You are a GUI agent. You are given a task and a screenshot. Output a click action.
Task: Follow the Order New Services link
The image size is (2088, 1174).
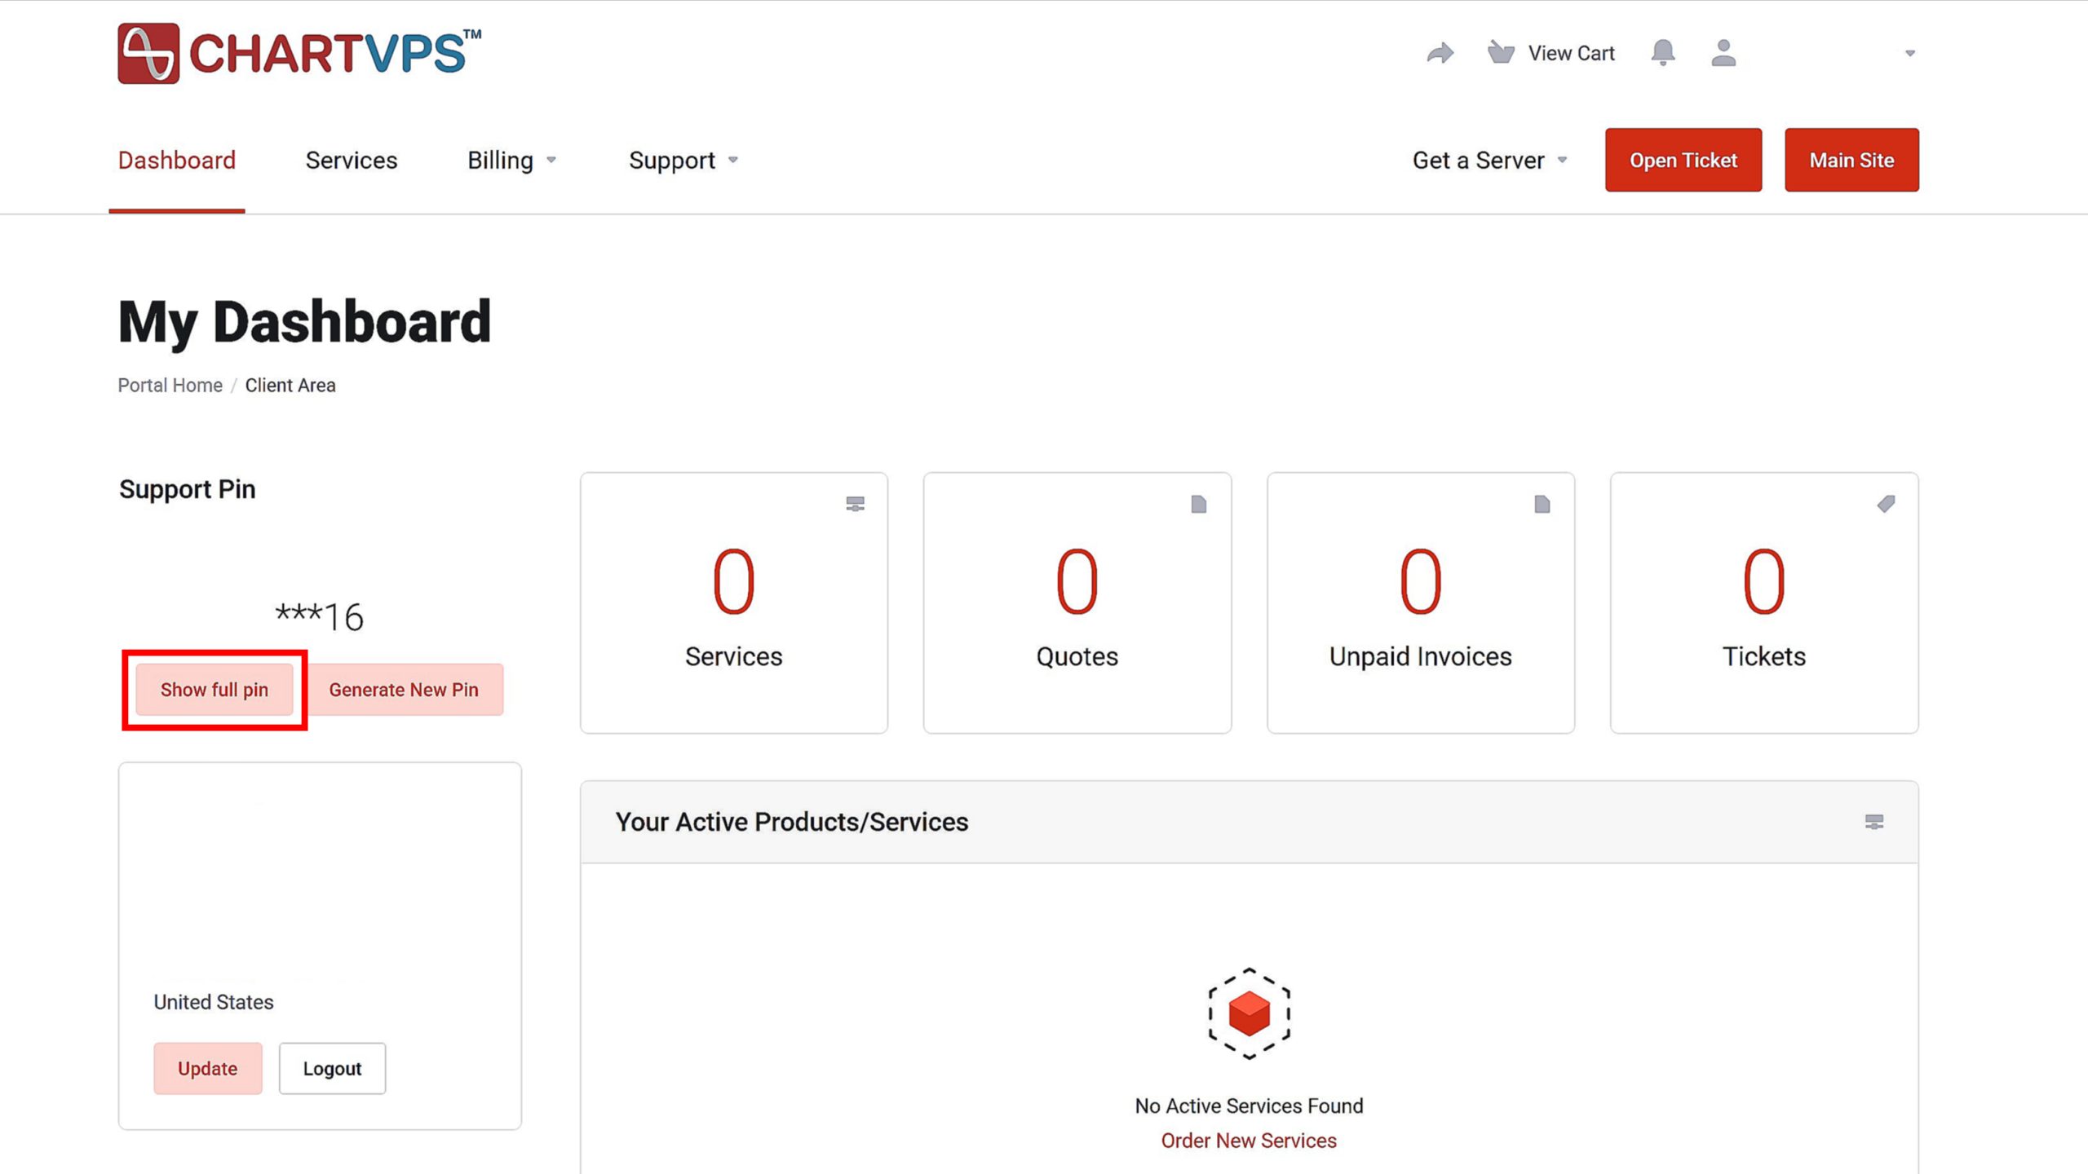click(x=1248, y=1141)
